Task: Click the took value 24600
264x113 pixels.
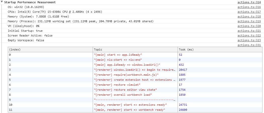Action: click(183, 110)
